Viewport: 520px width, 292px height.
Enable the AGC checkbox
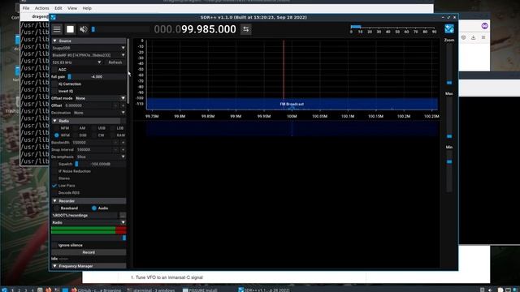(x=54, y=70)
